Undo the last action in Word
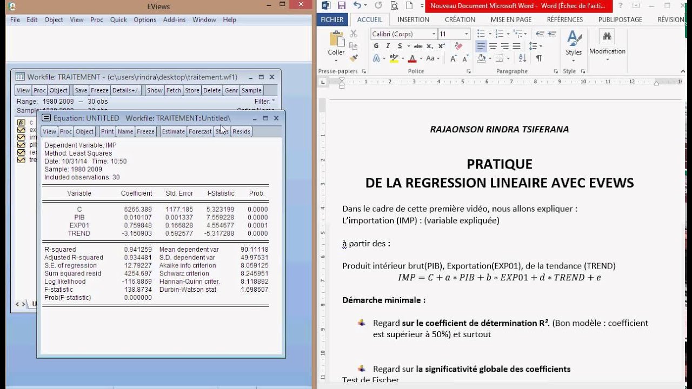Viewport: 692px width, 389px height. point(357,5)
